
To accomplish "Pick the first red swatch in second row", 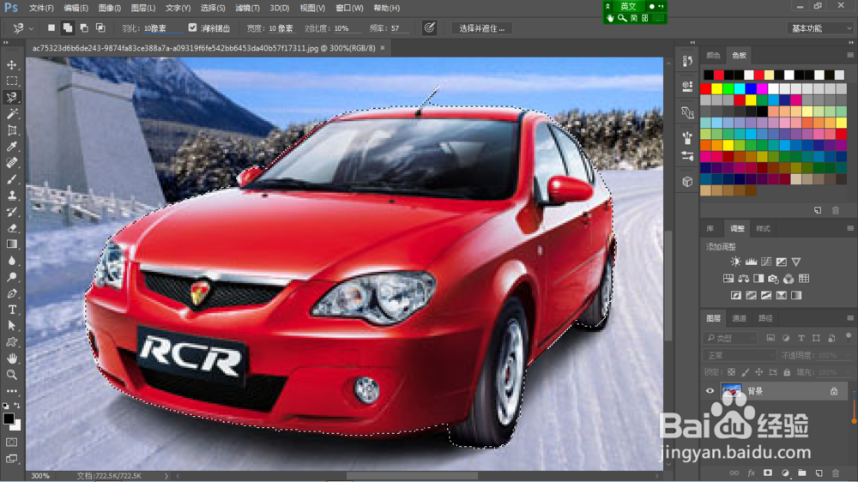I will [706, 88].
